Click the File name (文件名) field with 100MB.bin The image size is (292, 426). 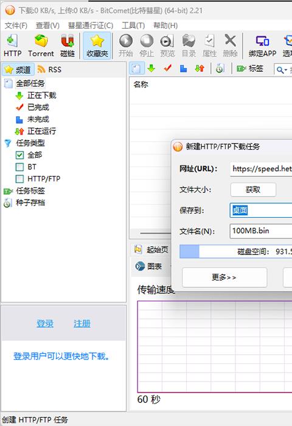point(261,231)
